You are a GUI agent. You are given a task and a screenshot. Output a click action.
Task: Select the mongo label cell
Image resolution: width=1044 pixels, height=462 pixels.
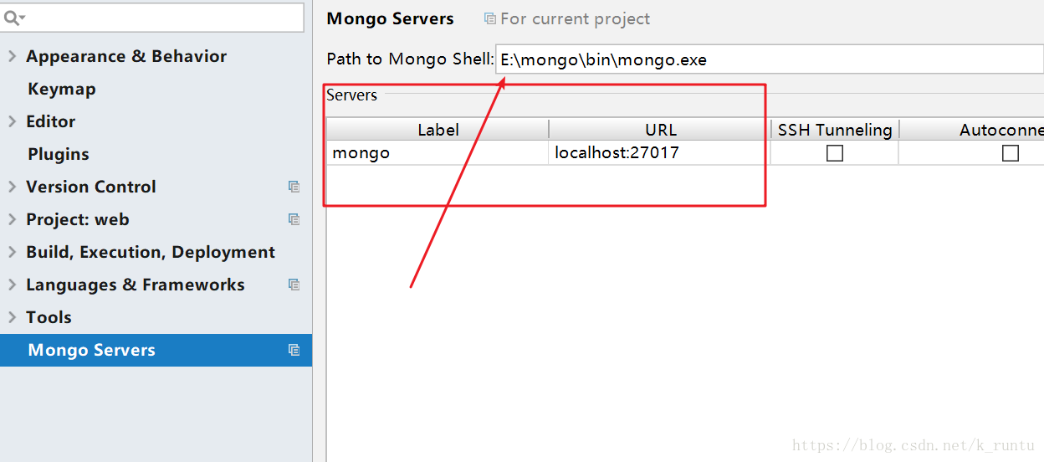[x=438, y=152]
